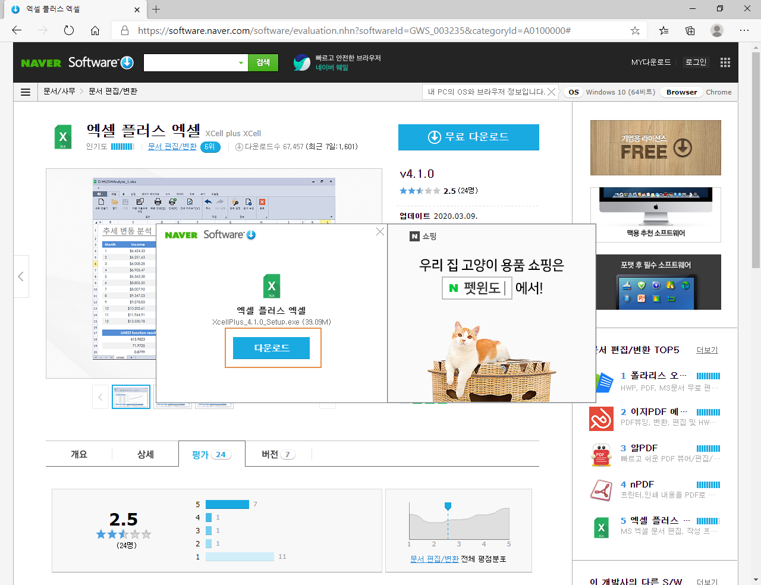
Task: Open 문서 편집/변환 breadcrumb
Action: 113,91
